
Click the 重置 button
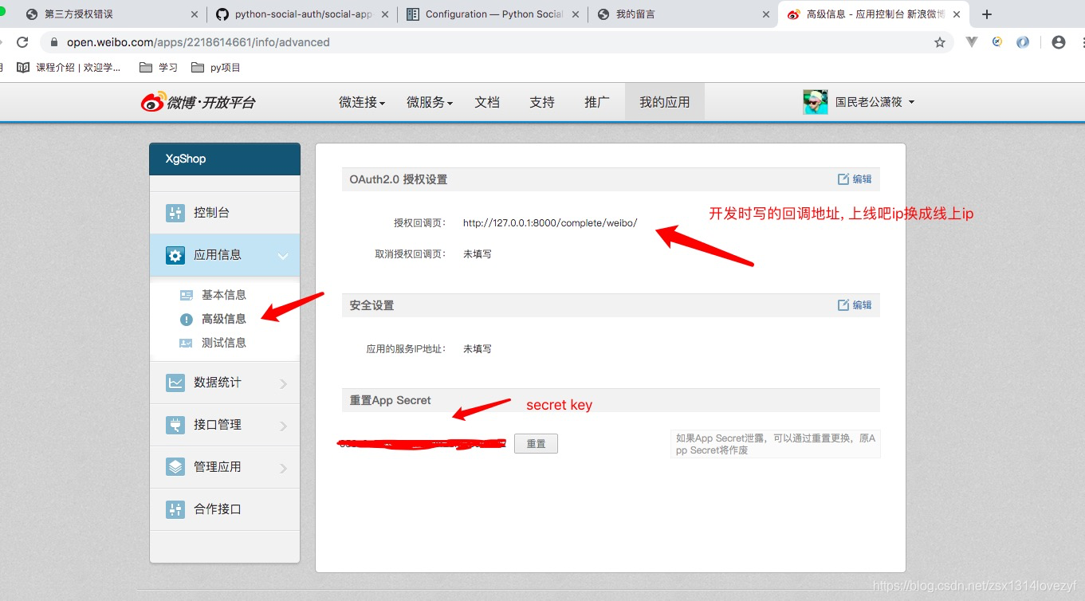pyautogui.click(x=536, y=443)
